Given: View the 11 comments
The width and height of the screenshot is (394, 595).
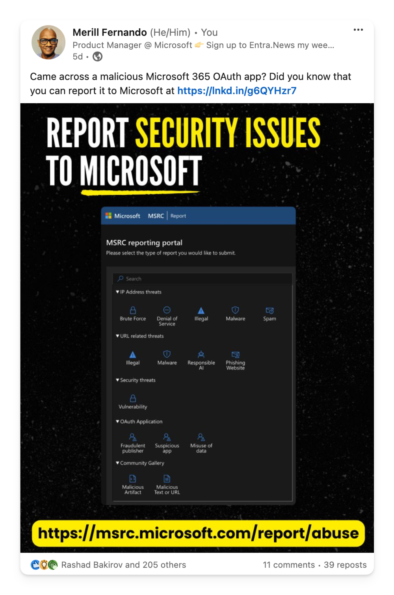Looking at the screenshot, I should click(x=289, y=565).
